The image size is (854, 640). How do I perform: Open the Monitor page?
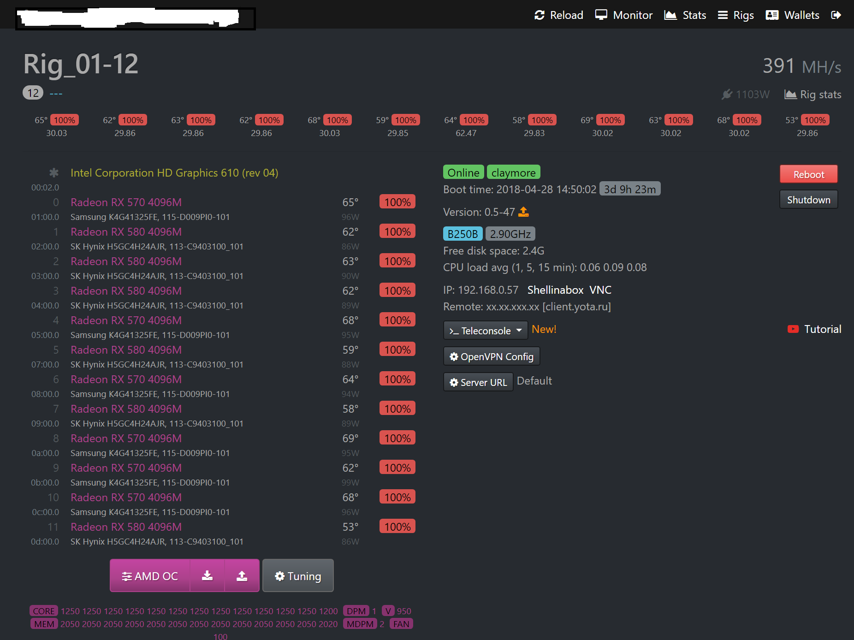(624, 15)
